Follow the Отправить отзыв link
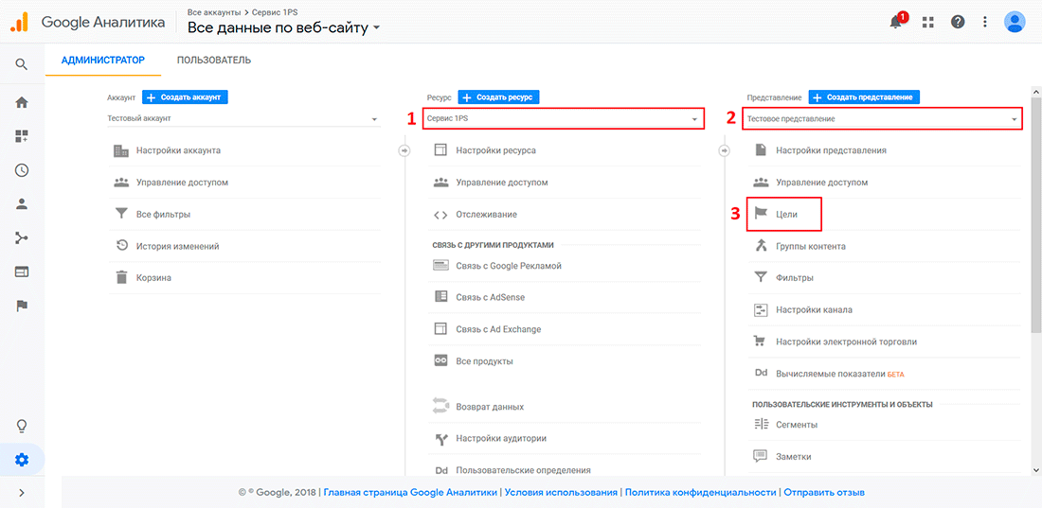The width and height of the screenshot is (1042, 508). point(824,493)
